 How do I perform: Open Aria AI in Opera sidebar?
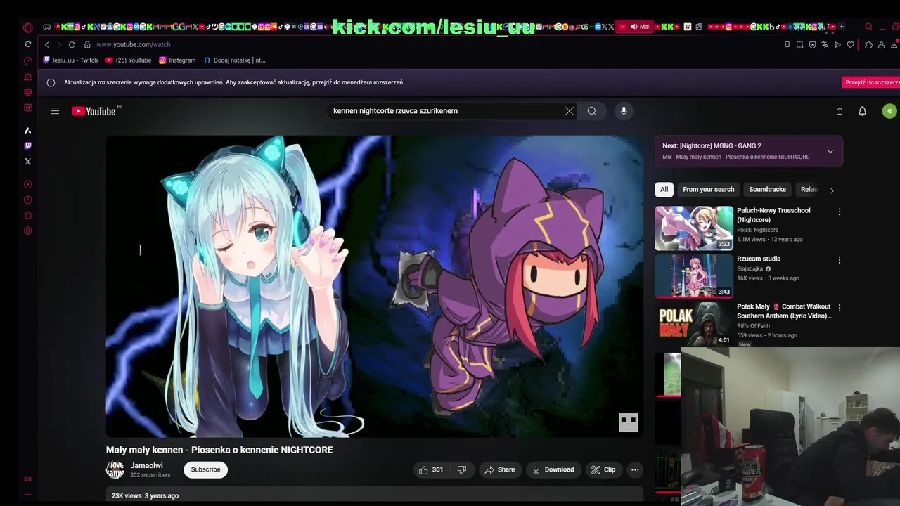[x=28, y=131]
